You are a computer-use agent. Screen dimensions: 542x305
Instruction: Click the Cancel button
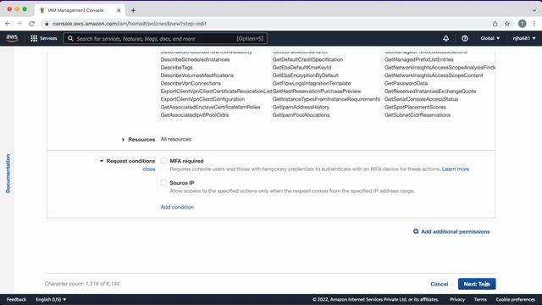pos(439,284)
